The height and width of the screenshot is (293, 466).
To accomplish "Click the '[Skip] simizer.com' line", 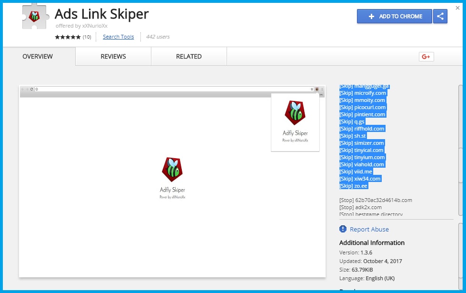I will point(361,143).
